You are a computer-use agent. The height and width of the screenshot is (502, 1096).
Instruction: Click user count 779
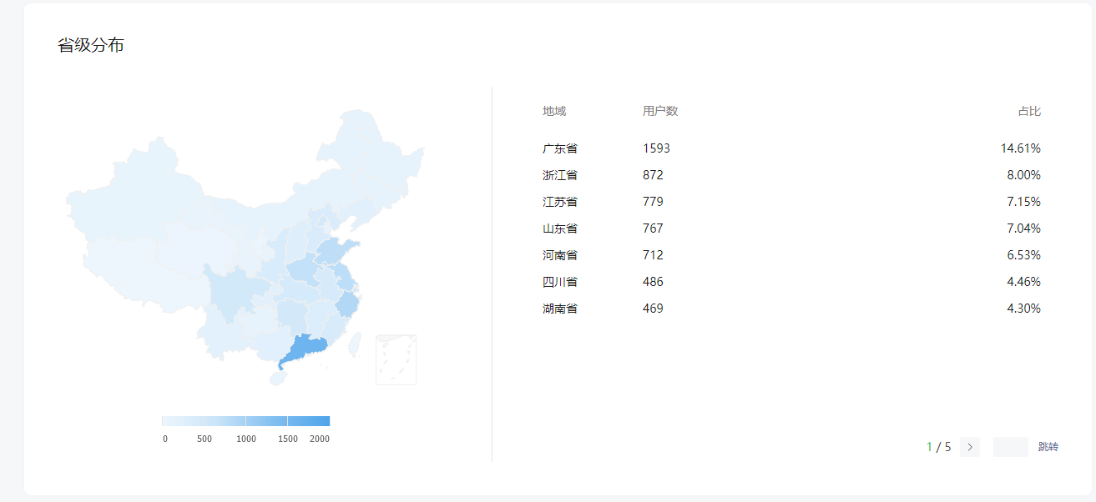click(653, 202)
